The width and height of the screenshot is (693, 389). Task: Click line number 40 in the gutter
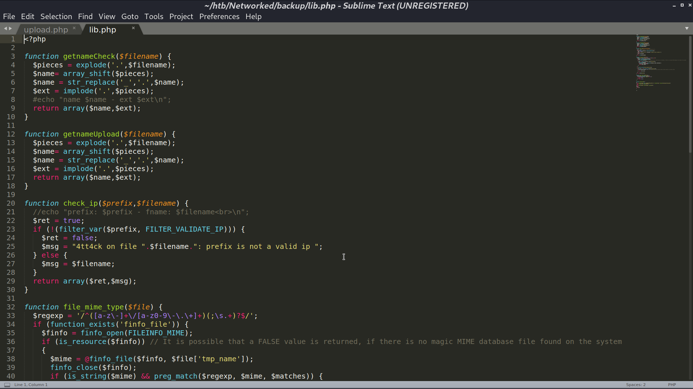click(x=11, y=376)
